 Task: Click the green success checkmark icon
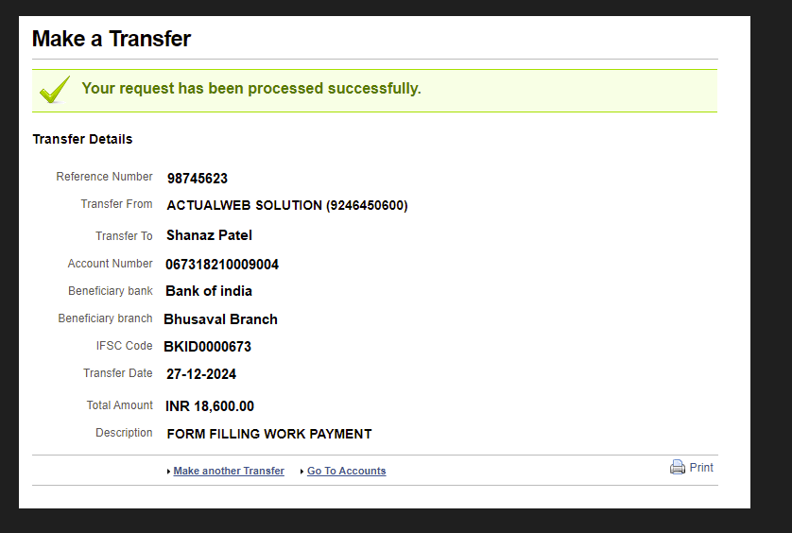tap(55, 90)
